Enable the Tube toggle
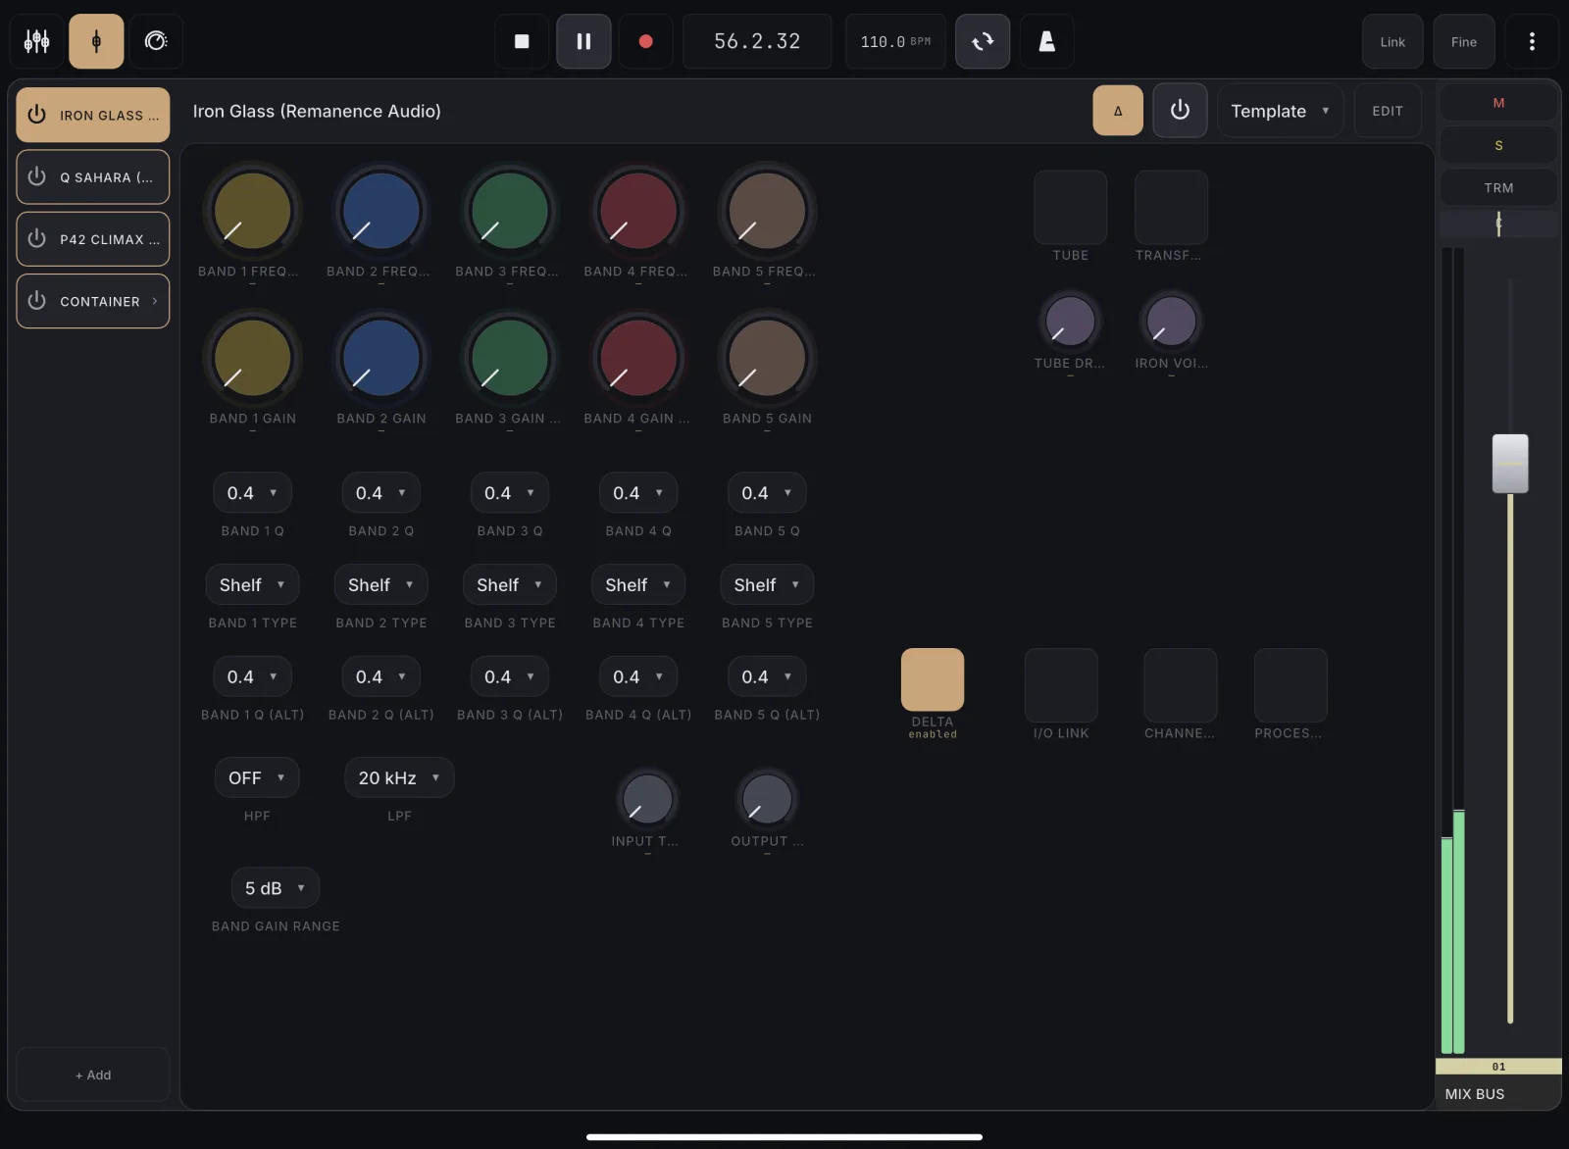The image size is (1569, 1149). coord(1070,207)
